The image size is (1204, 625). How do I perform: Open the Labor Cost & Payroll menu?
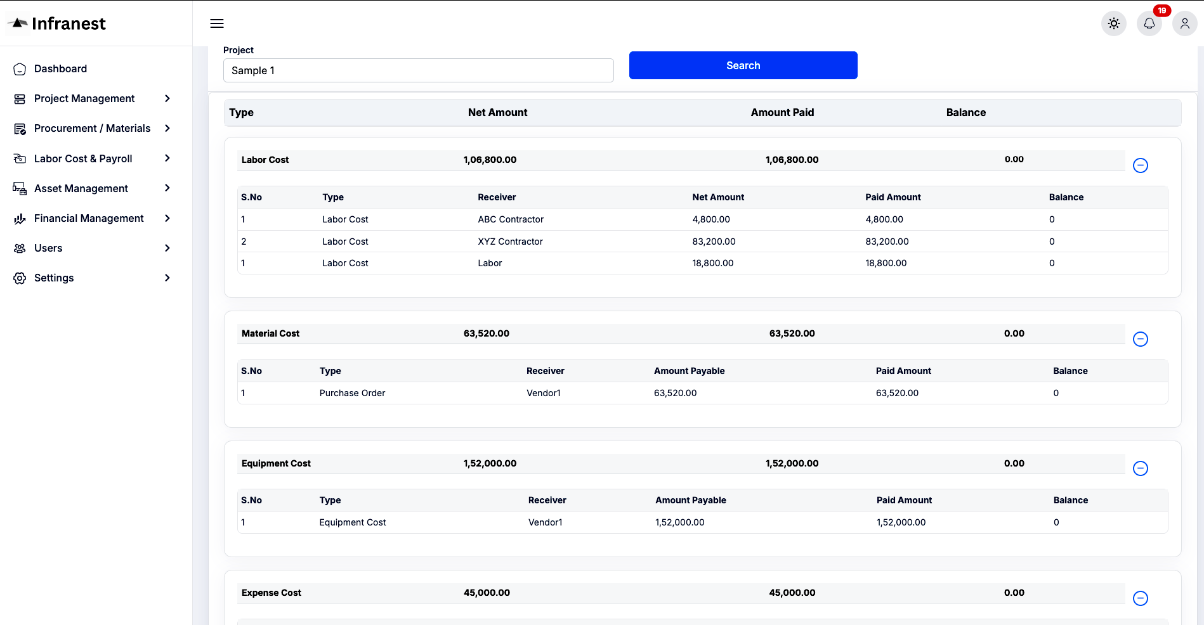(x=83, y=158)
